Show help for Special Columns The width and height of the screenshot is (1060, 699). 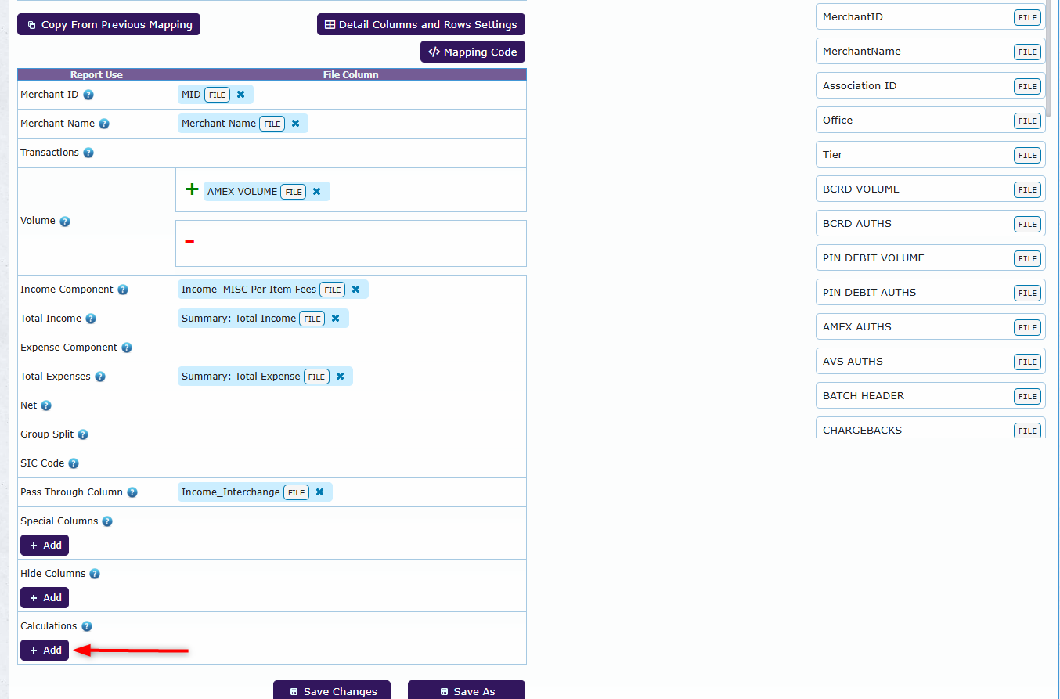click(x=107, y=521)
